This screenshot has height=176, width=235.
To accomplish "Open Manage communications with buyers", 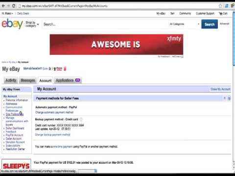I will pyautogui.click(x=17, y=121).
